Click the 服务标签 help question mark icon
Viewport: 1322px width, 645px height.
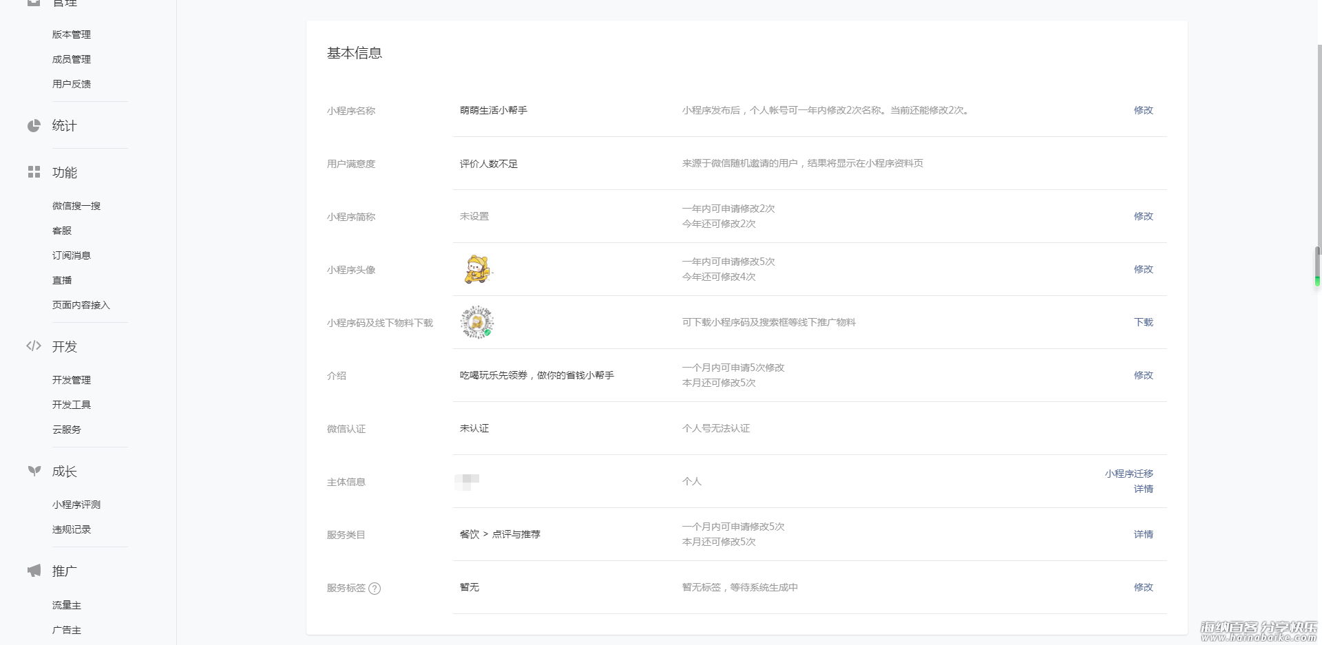[x=375, y=589]
